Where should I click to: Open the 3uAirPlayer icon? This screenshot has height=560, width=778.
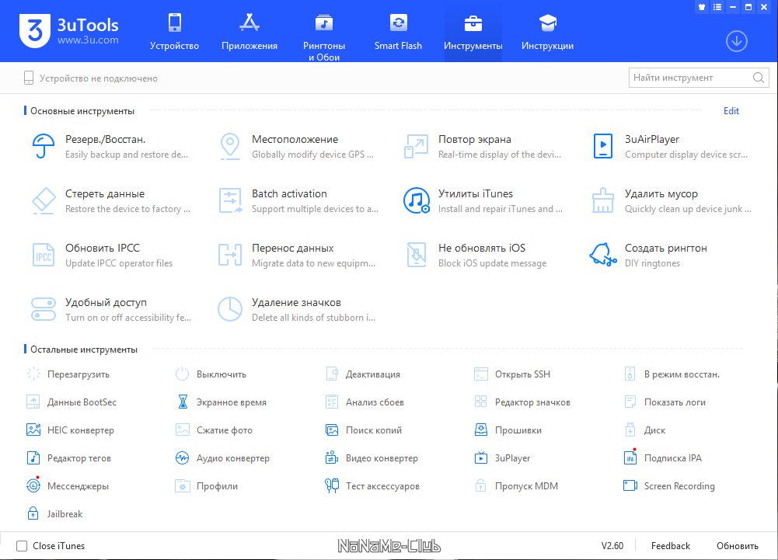point(603,146)
